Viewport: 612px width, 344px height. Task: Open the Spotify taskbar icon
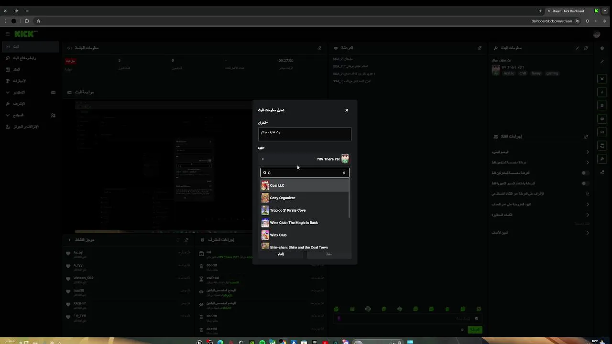click(262, 342)
